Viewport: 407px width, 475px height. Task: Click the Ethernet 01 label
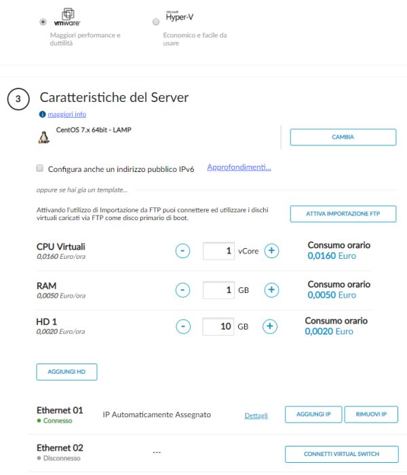click(60, 410)
